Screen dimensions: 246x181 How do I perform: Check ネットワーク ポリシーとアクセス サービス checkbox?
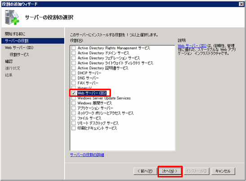(x=74, y=113)
